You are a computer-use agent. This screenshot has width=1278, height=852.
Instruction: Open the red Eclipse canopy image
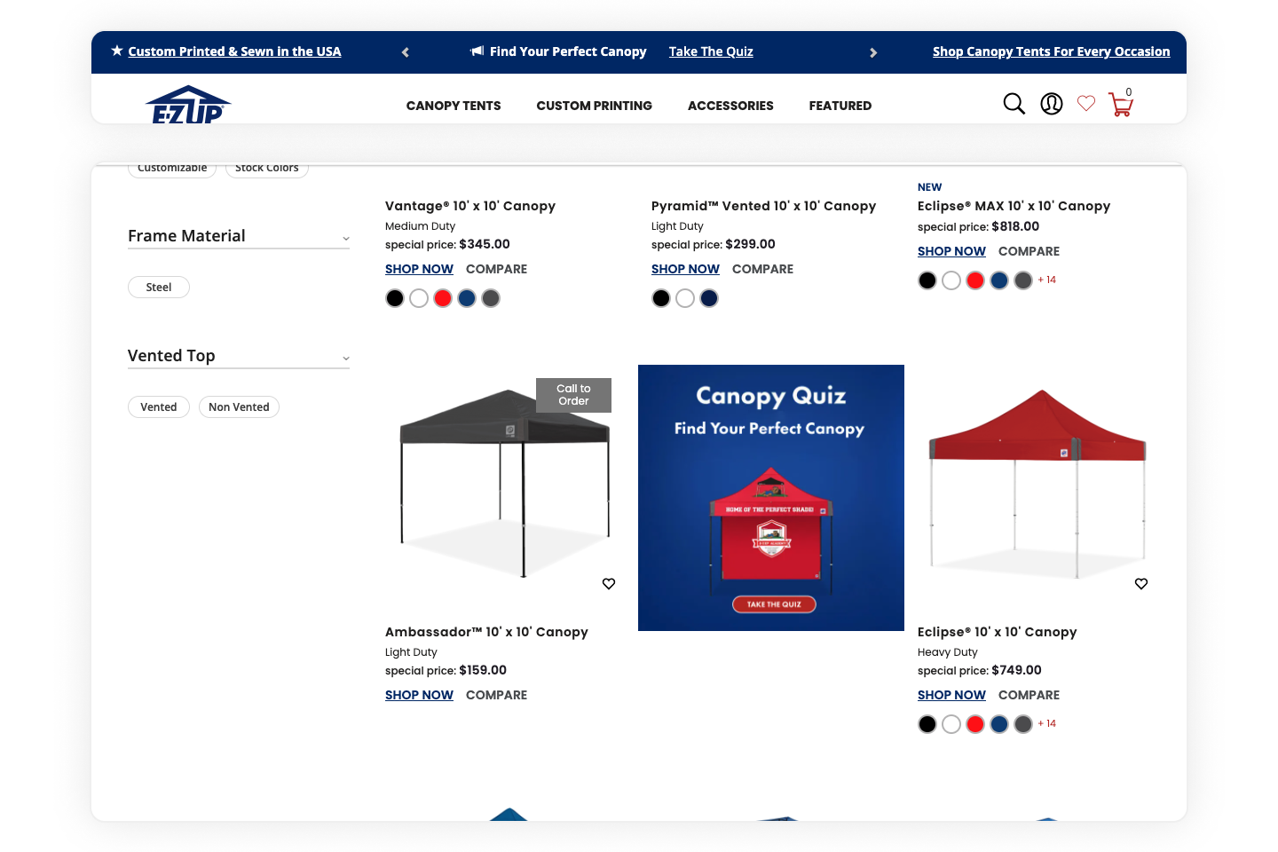tap(1037, 484)
